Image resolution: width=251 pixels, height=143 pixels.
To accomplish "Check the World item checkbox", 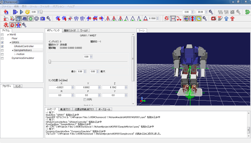I will [x=2, y=35].
